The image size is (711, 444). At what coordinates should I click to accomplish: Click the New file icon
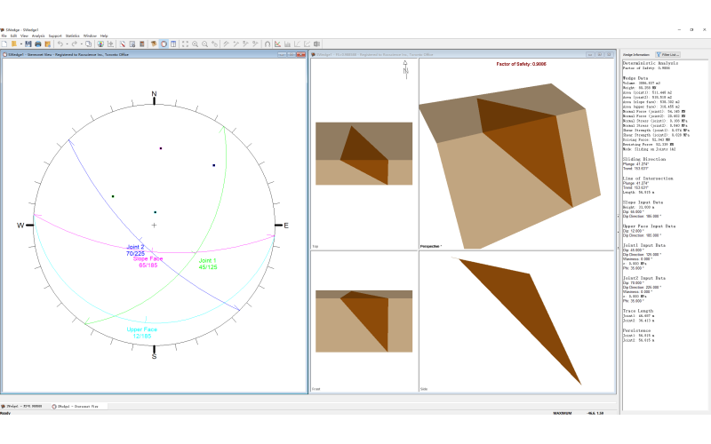6,44
